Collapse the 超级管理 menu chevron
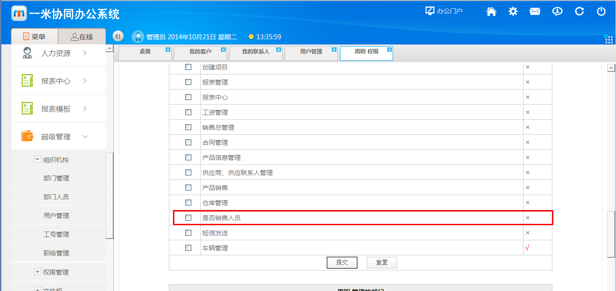The image size is (616, 291). tap(85, 137)
